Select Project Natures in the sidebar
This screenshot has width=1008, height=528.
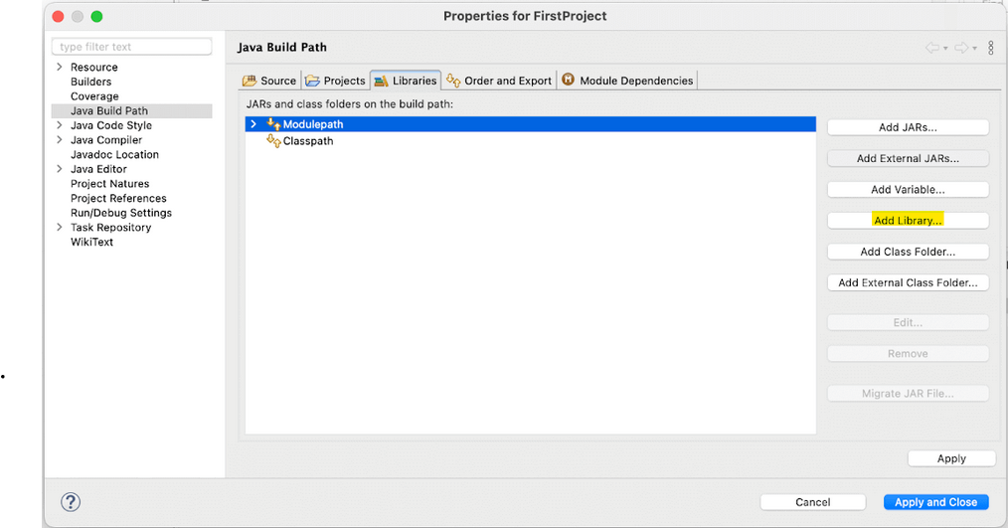[x=110, y=183]
